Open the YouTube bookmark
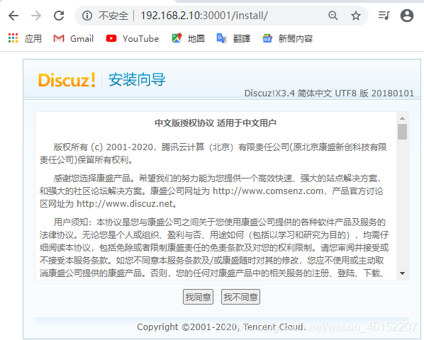This screenshot has width=424, height=340. point(132,38)
